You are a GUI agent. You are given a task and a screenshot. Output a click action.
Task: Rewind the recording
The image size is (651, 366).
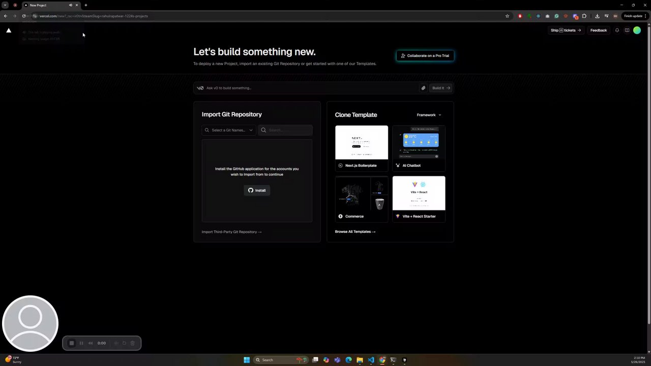(91, 343)
